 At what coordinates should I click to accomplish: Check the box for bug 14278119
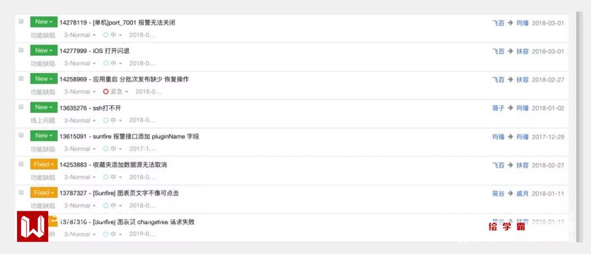(x=21, y=21)
